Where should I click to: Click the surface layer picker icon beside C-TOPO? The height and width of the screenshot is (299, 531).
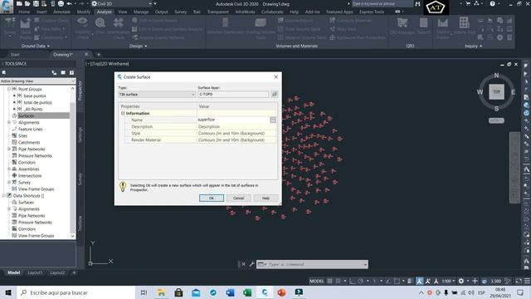(275, 94)
